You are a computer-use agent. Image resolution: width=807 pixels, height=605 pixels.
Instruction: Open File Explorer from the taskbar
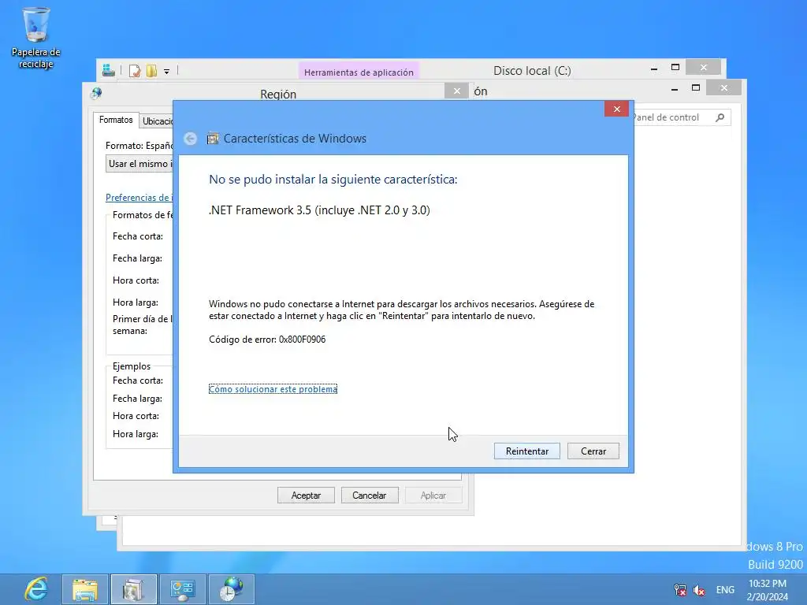(85, 589)
